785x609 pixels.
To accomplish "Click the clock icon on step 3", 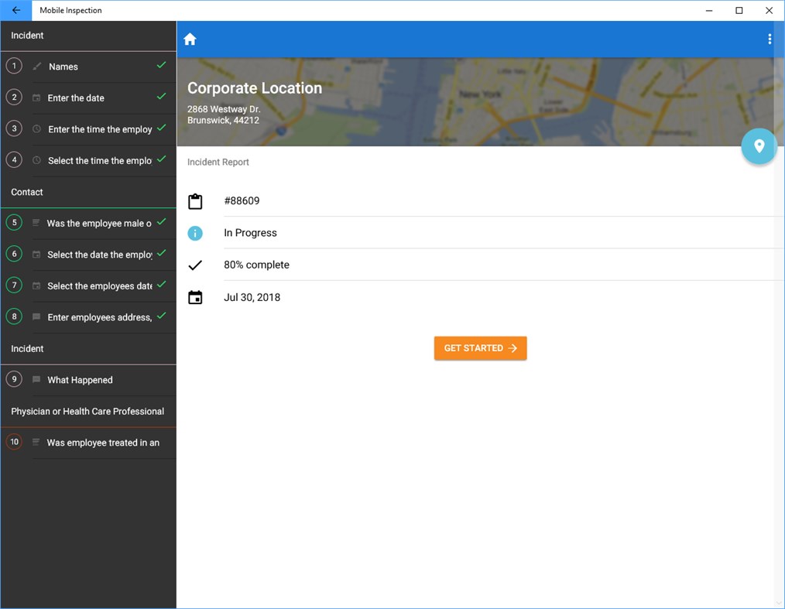I will click(35, 128).
